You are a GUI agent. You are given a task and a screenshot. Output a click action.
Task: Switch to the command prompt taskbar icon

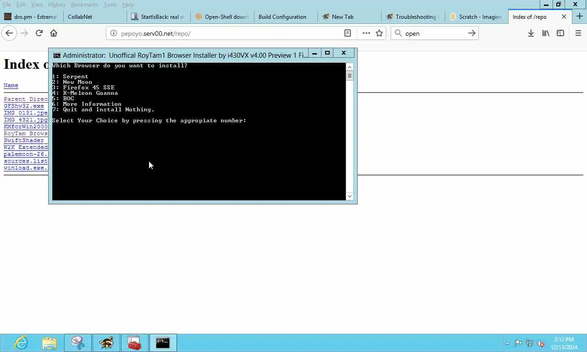(x=163, y=343)
